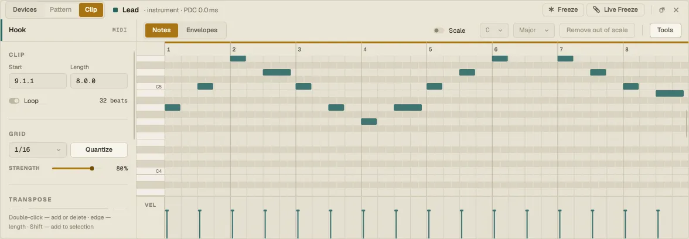
Task: Close the clip editor panel
Action: click(676, 9)
